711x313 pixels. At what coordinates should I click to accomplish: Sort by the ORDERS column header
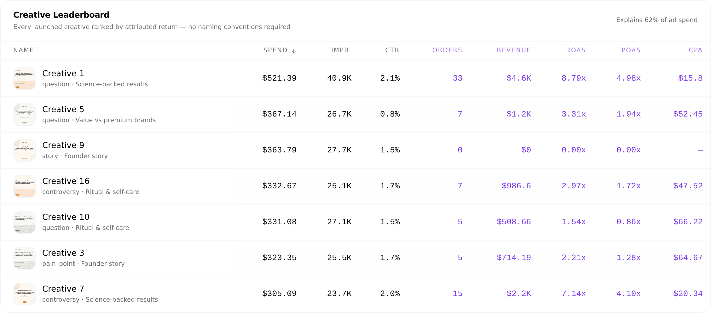pyautogui.click(x=447, y=50)
